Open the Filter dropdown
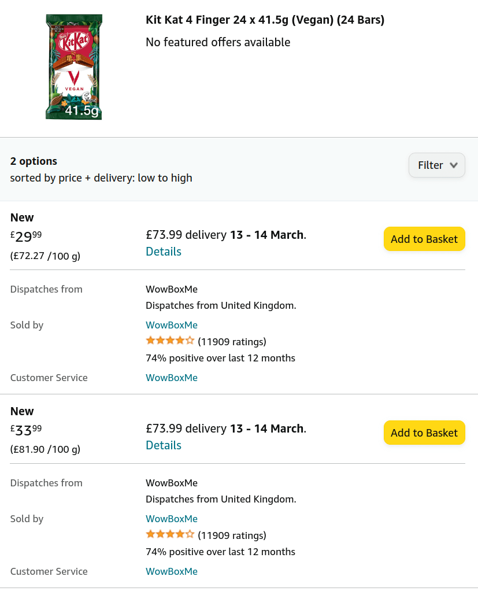The image size is (478, 591). point(436,165)
